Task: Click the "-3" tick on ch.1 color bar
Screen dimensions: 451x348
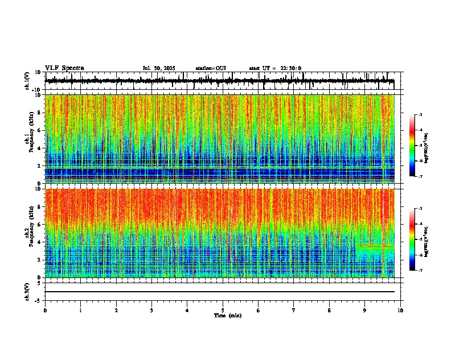Action: pos(420,114)
